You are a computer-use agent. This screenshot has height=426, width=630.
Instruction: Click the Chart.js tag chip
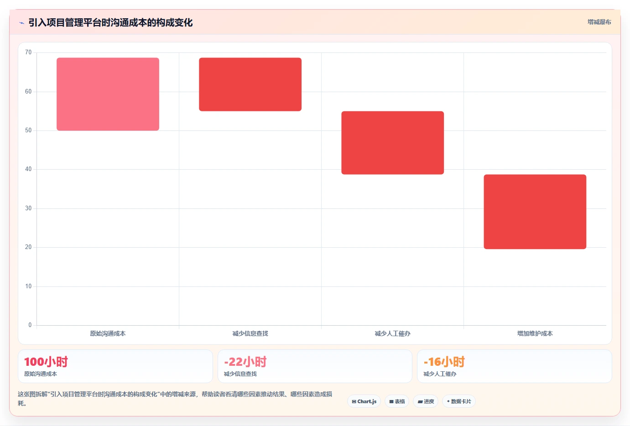coord(364,401)
